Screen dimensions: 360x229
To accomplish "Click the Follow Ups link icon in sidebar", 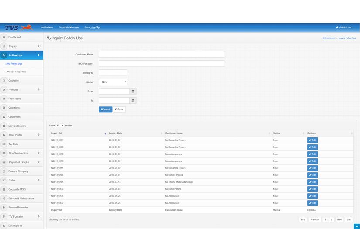I will tap(4, 55).
